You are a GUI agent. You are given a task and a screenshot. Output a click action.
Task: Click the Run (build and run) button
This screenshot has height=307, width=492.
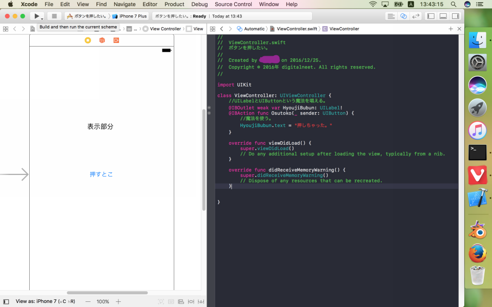pos(36,16)
